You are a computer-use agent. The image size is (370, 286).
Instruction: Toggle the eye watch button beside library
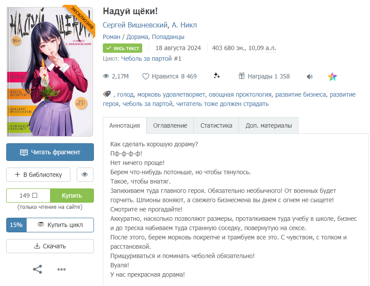[x=85, y=175]
